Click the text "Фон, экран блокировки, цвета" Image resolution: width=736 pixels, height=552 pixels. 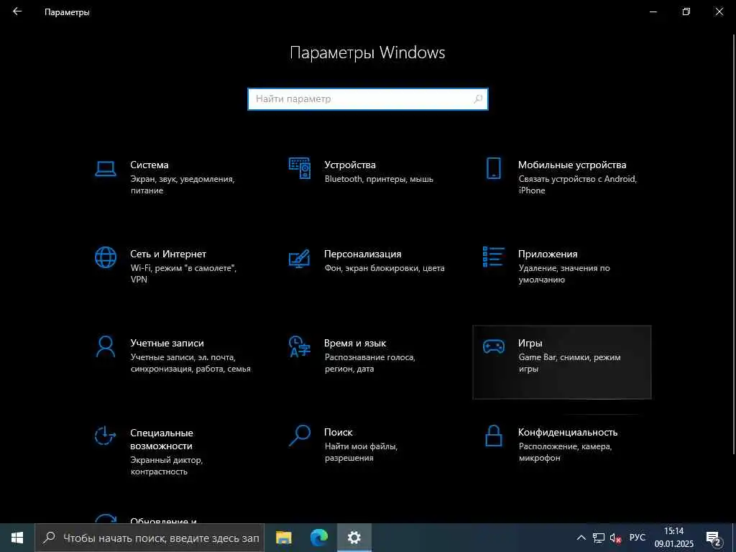tap(385, 268)
